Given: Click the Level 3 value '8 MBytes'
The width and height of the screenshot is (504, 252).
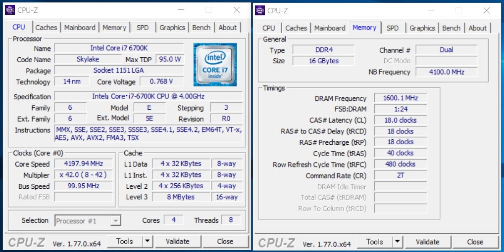Looking at the screenshot, I should tap(181, 197).
